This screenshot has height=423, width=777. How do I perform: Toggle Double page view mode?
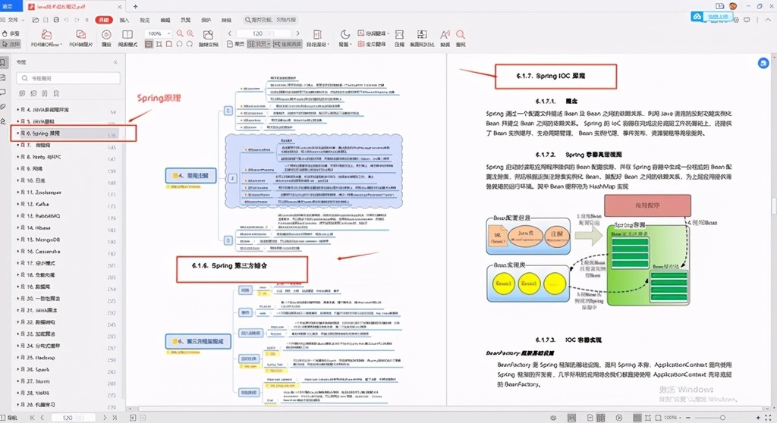click(258, 44)
